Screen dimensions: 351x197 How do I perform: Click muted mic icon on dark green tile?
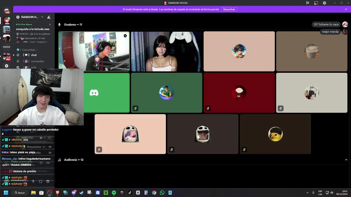[x=135, y=108]
